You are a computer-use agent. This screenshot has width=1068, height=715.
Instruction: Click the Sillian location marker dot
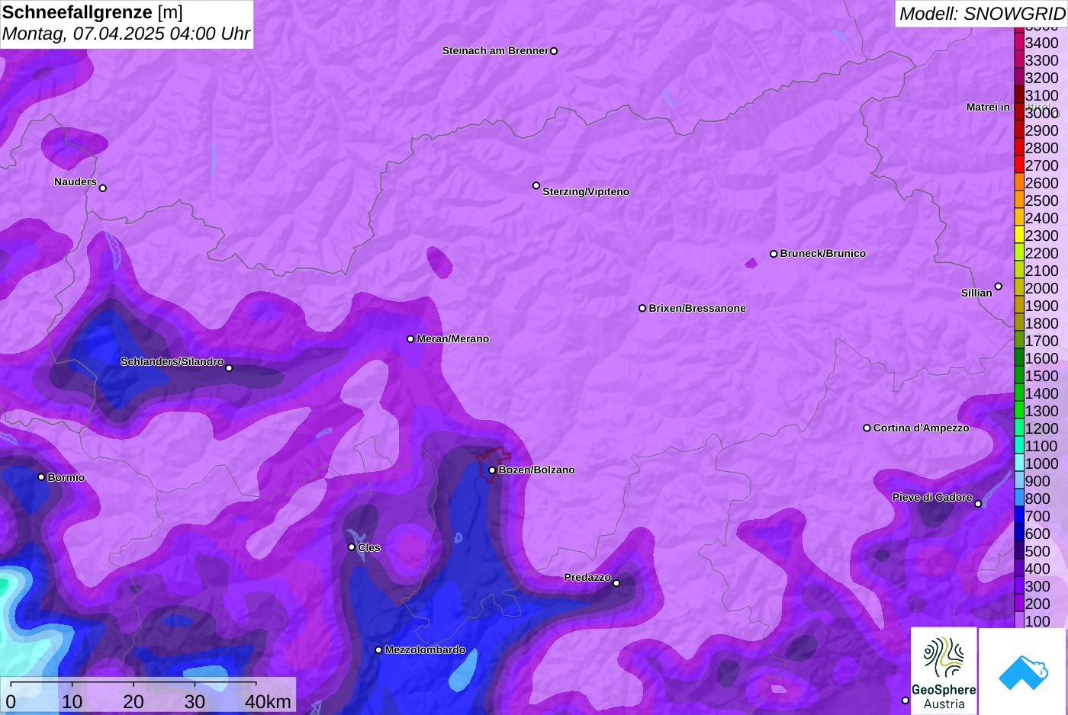pyautogui.click(x=999, y=287)
